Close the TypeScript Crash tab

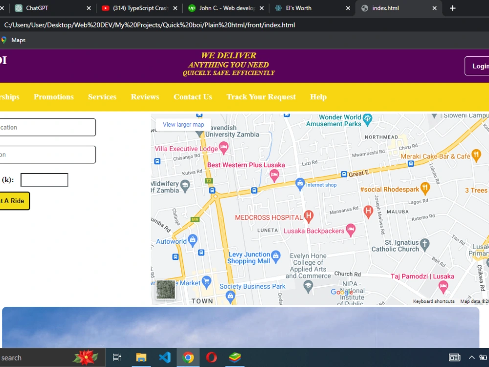point(175,8)
